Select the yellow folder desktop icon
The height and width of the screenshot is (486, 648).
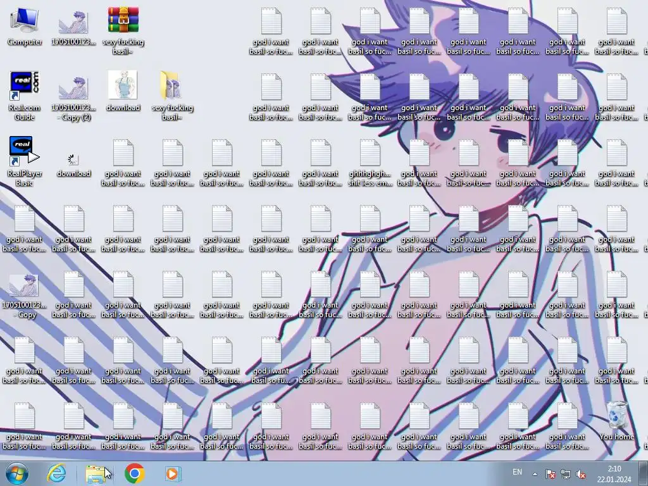tap(172, 96)
